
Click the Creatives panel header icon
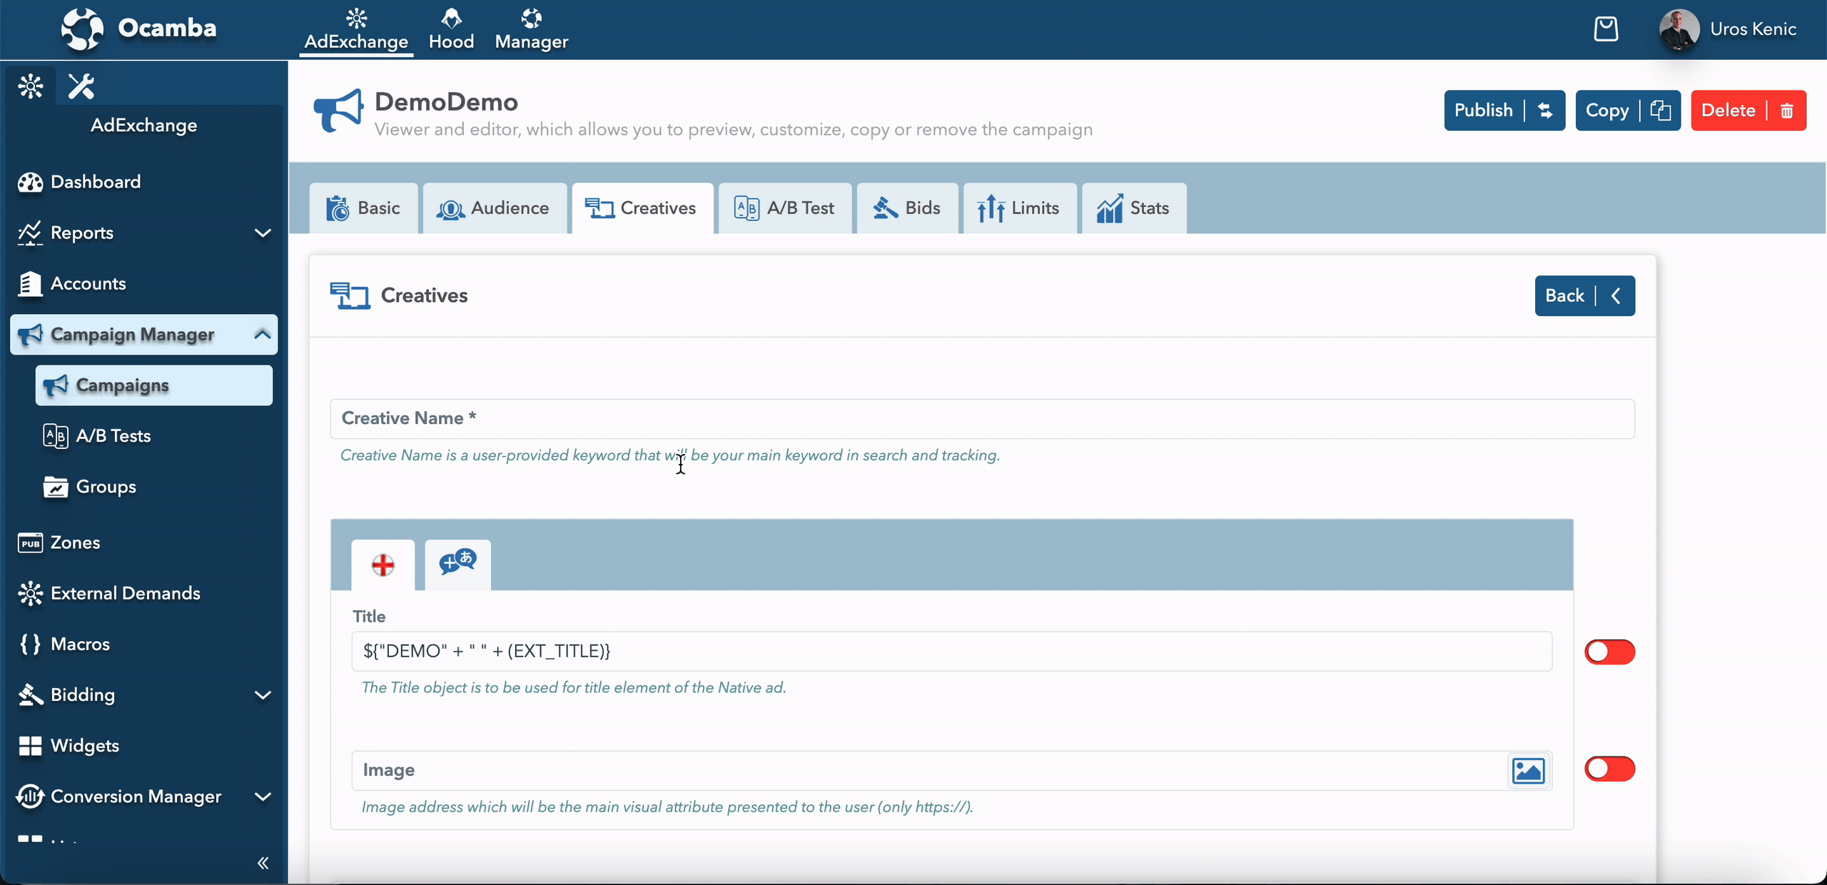pos(350,295)
